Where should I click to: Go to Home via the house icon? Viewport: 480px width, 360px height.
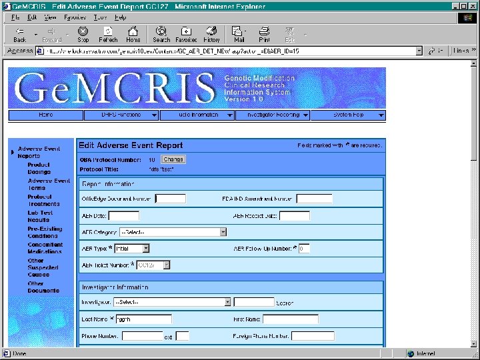tap(133, 31)
